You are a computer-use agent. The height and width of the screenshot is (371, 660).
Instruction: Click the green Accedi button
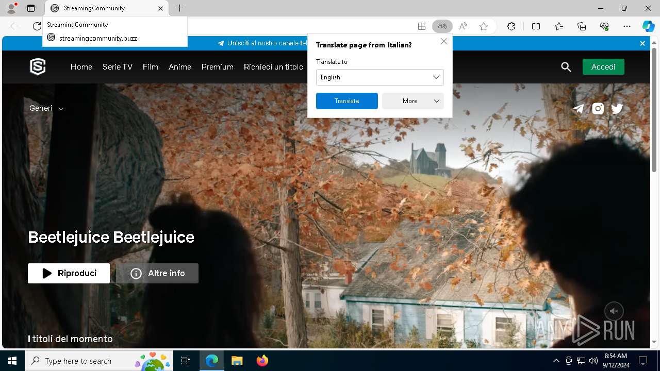(603, 67)
